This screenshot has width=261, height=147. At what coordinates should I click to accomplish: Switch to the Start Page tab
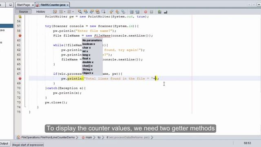pyautogui.click(x=23, y=5)
